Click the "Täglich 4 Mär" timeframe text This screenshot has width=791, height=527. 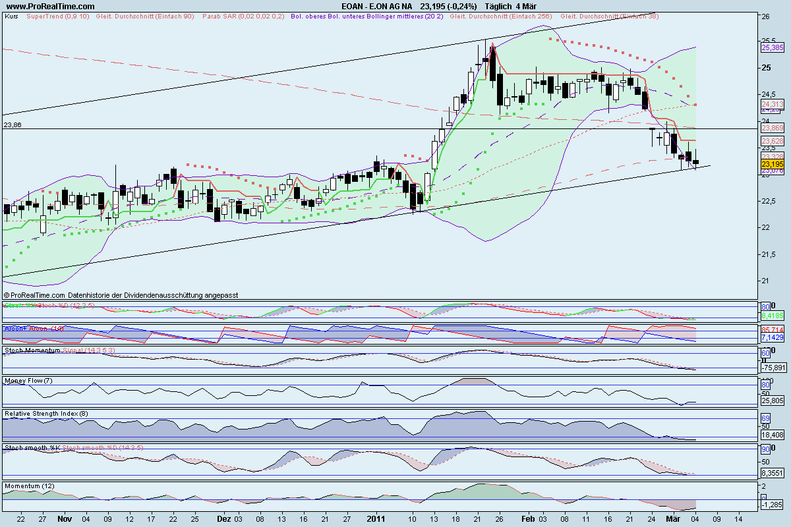[x=512, y=6]
